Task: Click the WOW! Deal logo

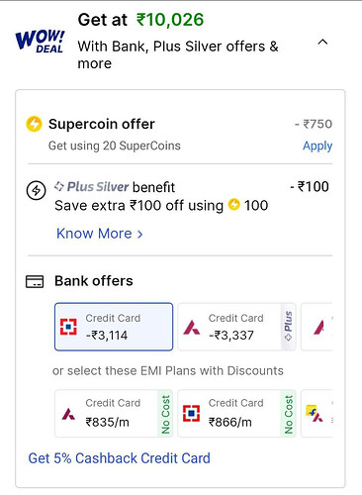Action: click(x=40, y=42)
